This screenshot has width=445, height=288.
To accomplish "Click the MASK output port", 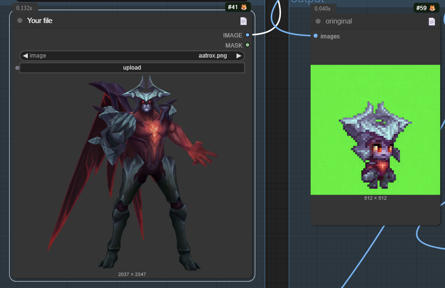I will 248,45.
